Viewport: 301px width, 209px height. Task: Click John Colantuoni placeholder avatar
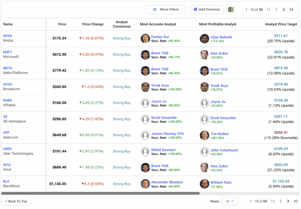point(204,152)
